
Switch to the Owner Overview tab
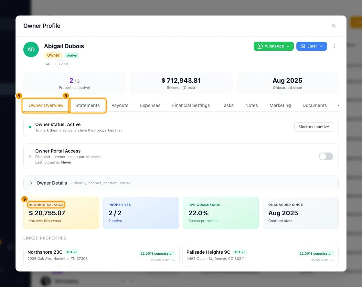46,105
